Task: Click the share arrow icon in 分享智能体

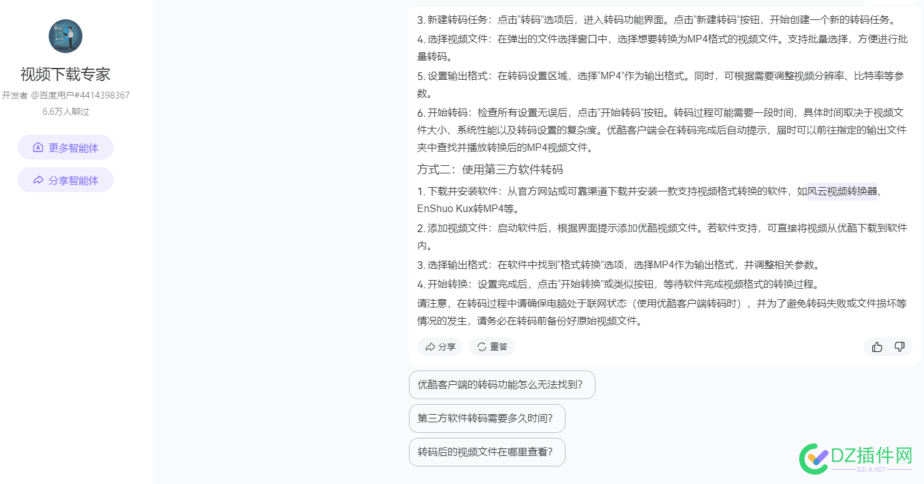Action: (x=38, y=180)
